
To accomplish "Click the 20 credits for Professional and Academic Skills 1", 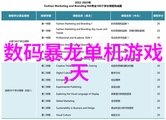I will pos(159,38).
